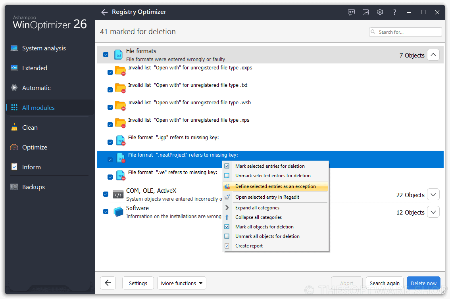Viewport: 450px width, 299px height.
Task: Toggle the Software category checkbox
Action: (106, 212)
